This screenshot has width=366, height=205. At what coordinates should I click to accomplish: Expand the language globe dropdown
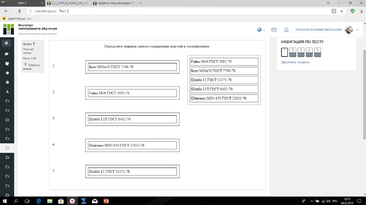click(x=261, y=30)
